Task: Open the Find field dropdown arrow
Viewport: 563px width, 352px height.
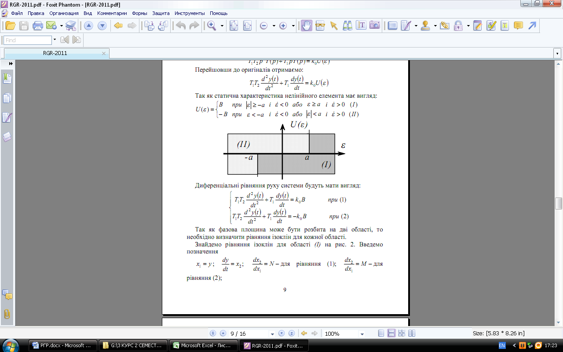Action: point(55,40)
